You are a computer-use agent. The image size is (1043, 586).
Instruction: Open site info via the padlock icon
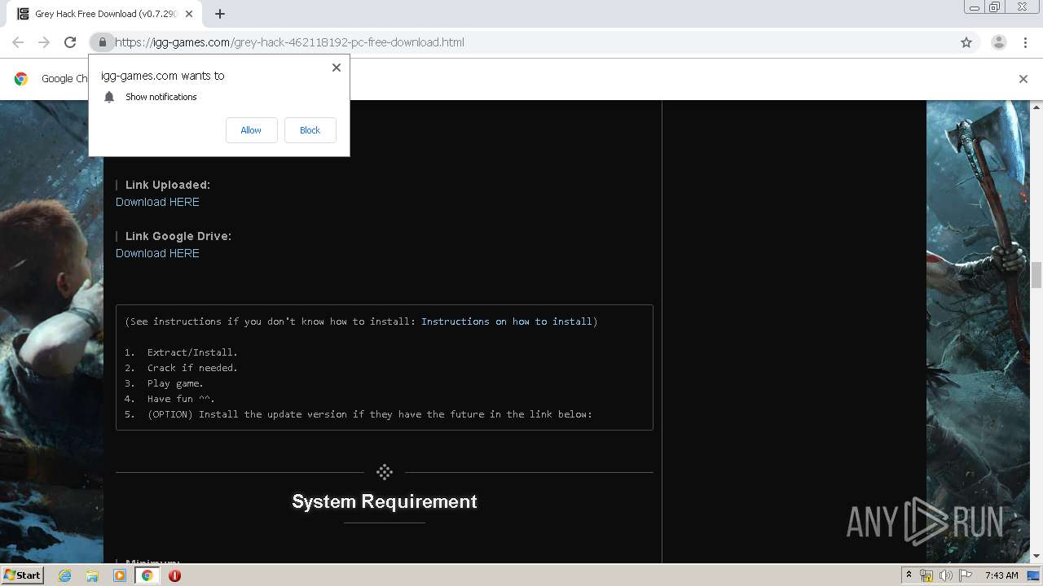tap(102, 42)
